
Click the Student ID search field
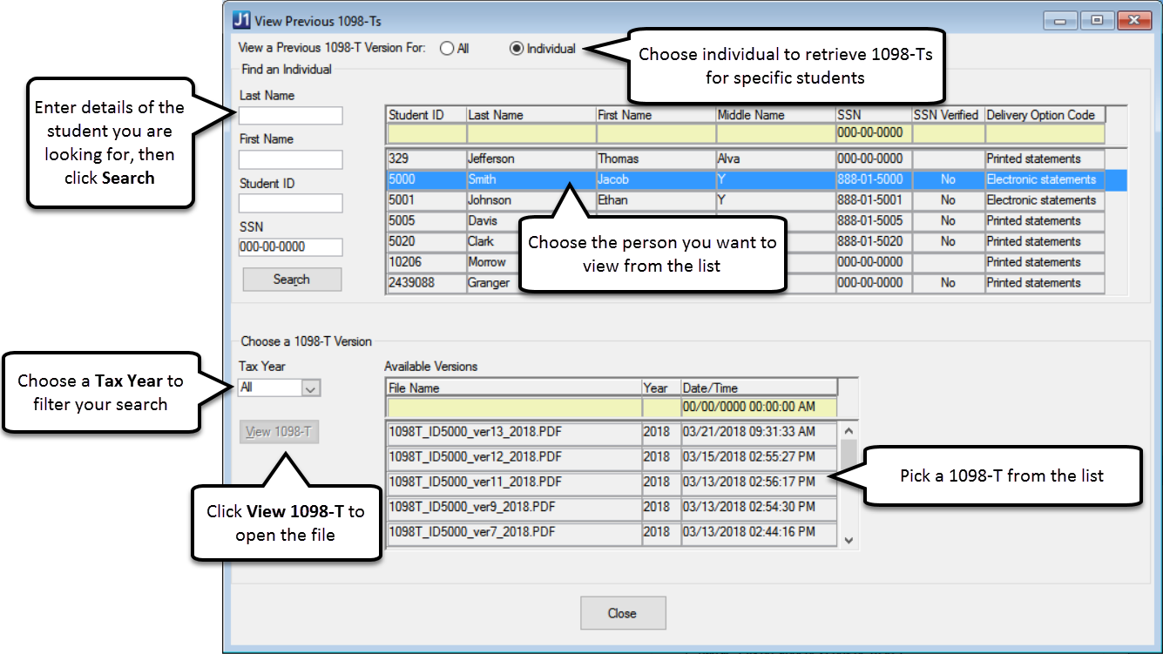pos(291,204)
